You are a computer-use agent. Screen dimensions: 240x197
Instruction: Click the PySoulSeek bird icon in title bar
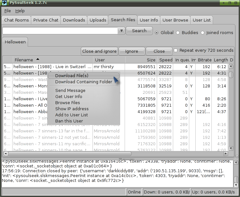pos(4,3)
